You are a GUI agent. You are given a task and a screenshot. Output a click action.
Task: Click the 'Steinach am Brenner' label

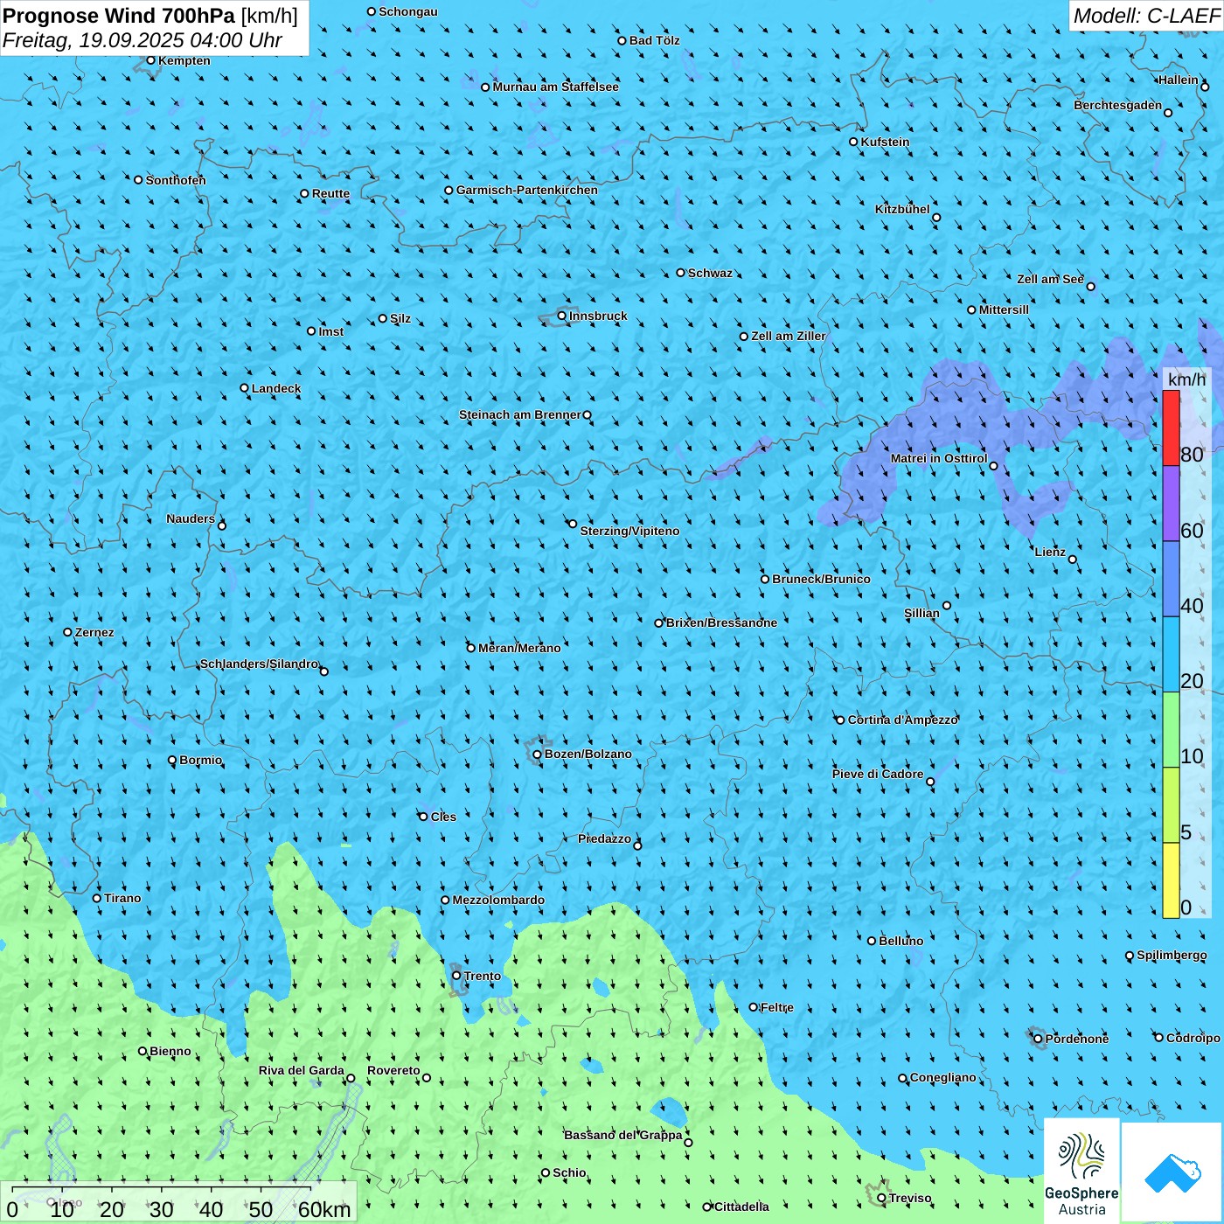coord(520,414)
